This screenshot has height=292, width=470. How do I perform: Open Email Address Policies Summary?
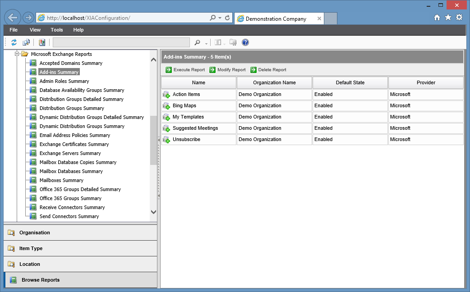point(75,135)
